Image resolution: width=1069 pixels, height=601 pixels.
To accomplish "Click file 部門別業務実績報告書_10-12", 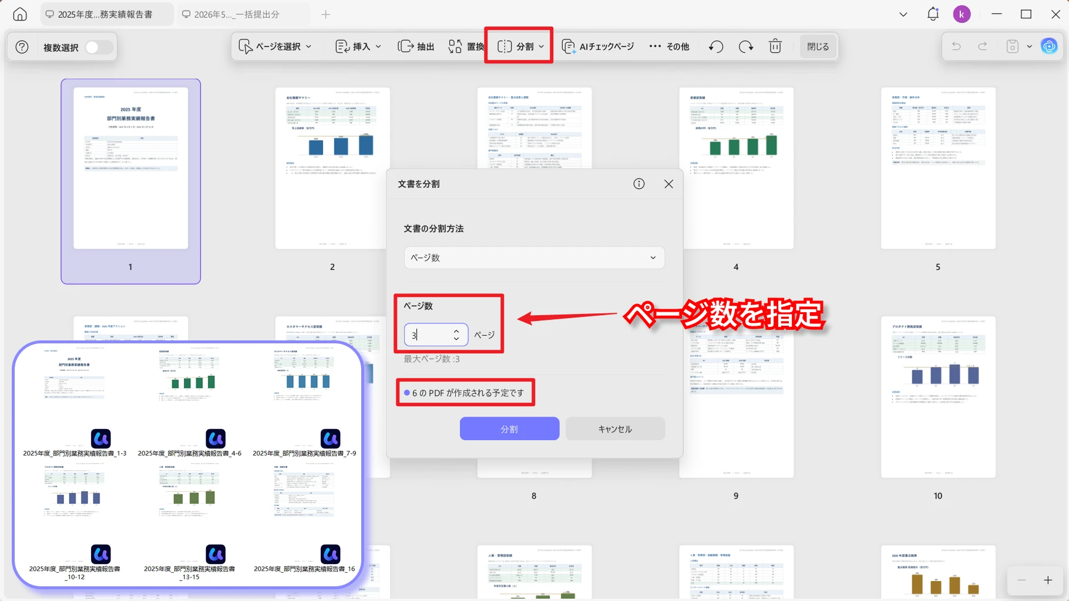I will pyautogui.click(x=75, y=523).
